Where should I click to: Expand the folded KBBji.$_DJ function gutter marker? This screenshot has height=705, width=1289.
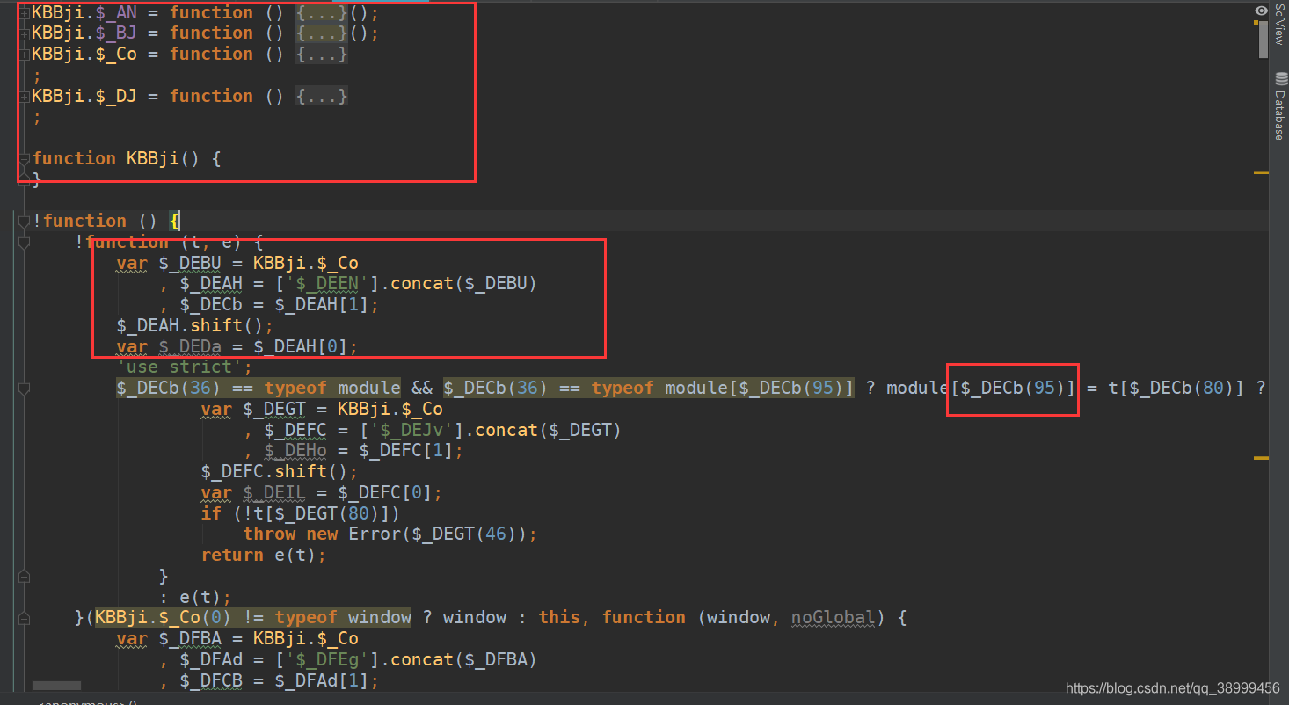(x=24, y=97)
